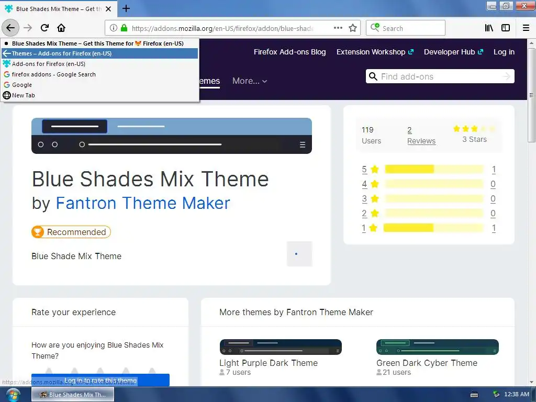The width and height of the screenshot is (536, 402).
Task: Open the 2 Reviews link
Action: [x=421, y=136]
